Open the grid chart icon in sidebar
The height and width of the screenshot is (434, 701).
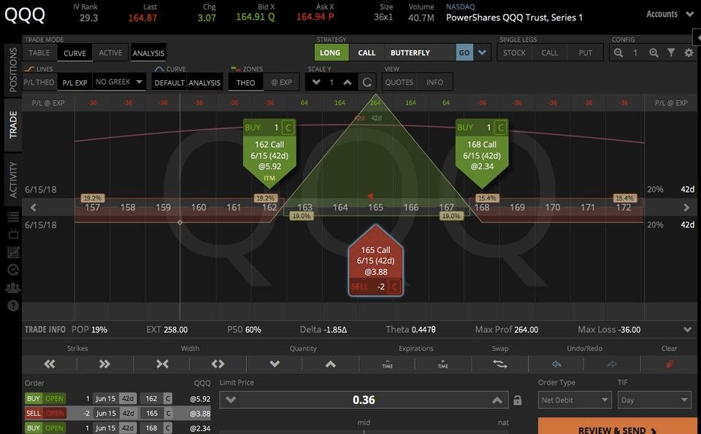pyautogui.click(x=13, y=252)
